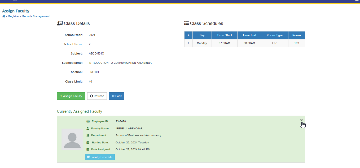Click the Starting Date calendar icon

[88, 142]
